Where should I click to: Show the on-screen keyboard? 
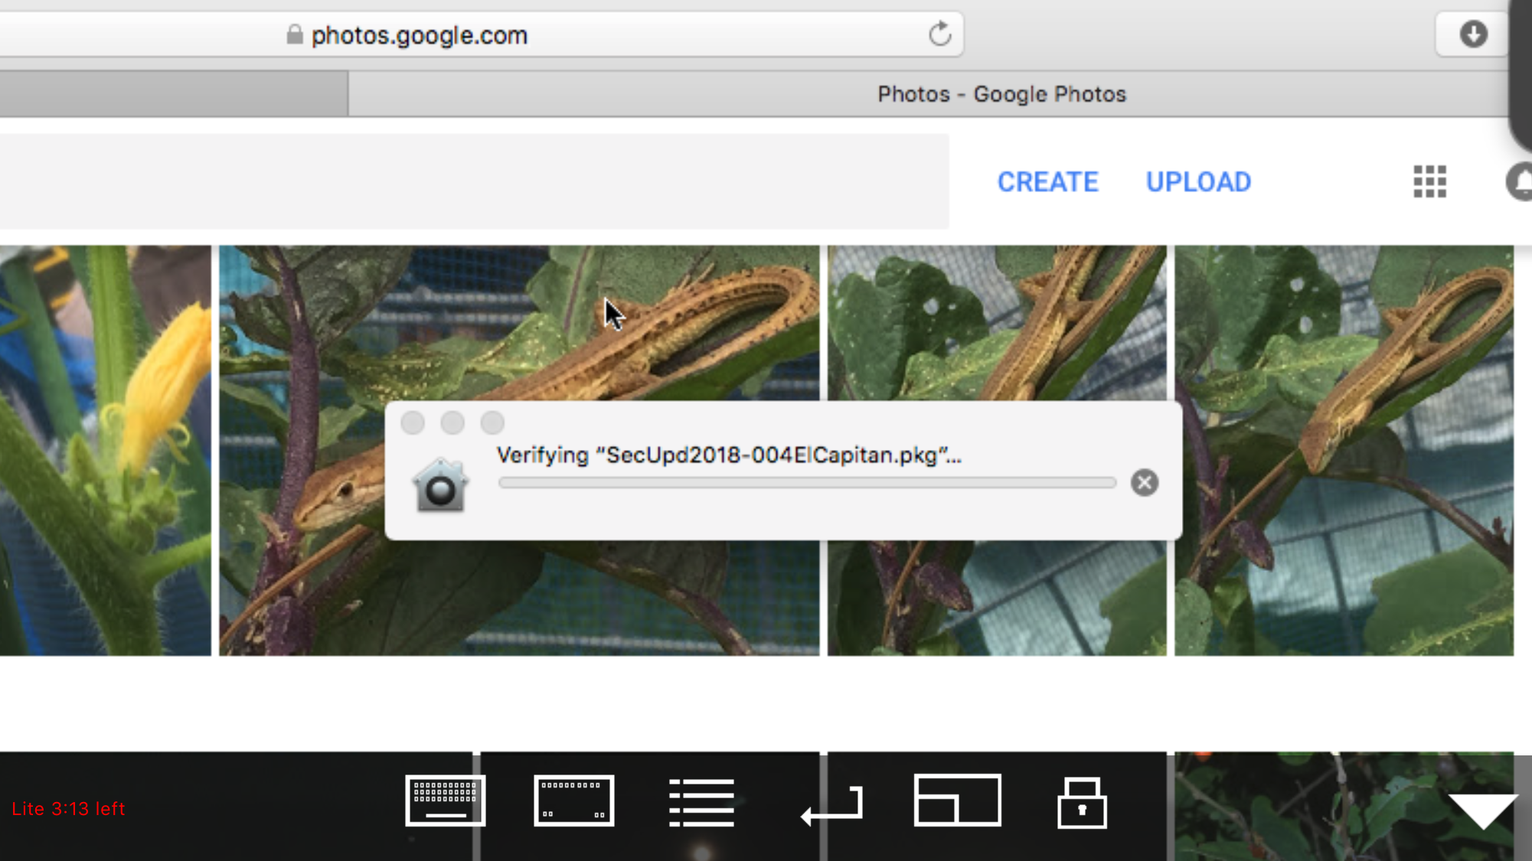tap(445, 801)
